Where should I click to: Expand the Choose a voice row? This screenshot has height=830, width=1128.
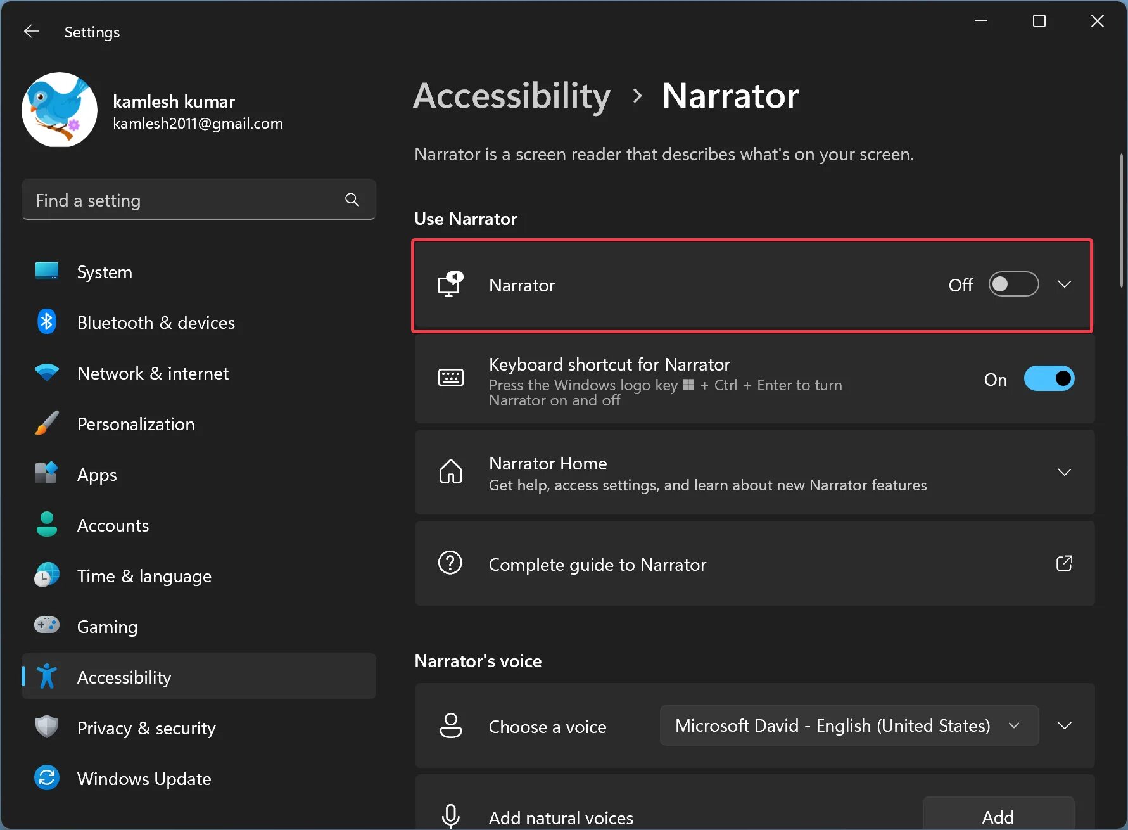click(1065, 725)
